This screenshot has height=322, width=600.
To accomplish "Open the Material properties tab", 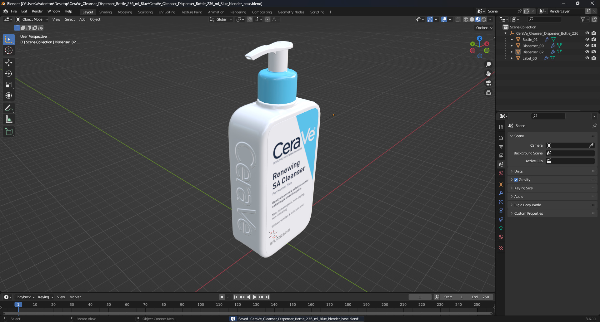I will [501, 237].
